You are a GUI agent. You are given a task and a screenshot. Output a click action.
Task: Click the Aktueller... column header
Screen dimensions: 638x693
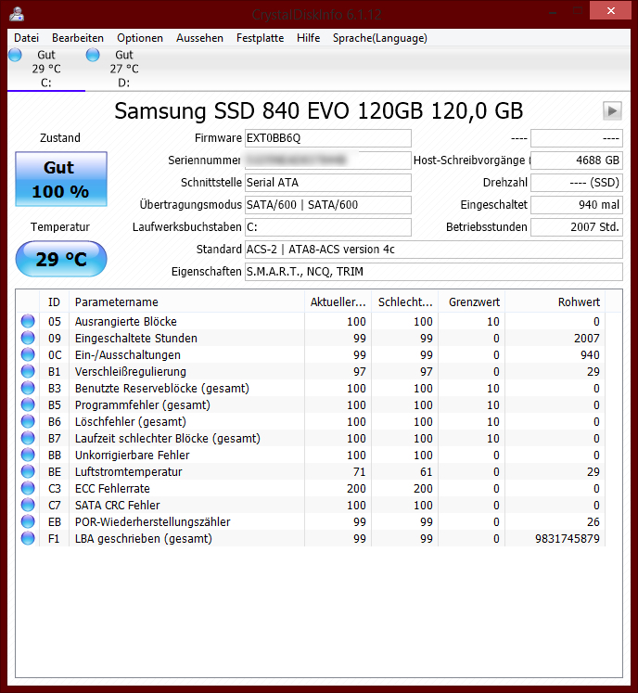[338, 302]
